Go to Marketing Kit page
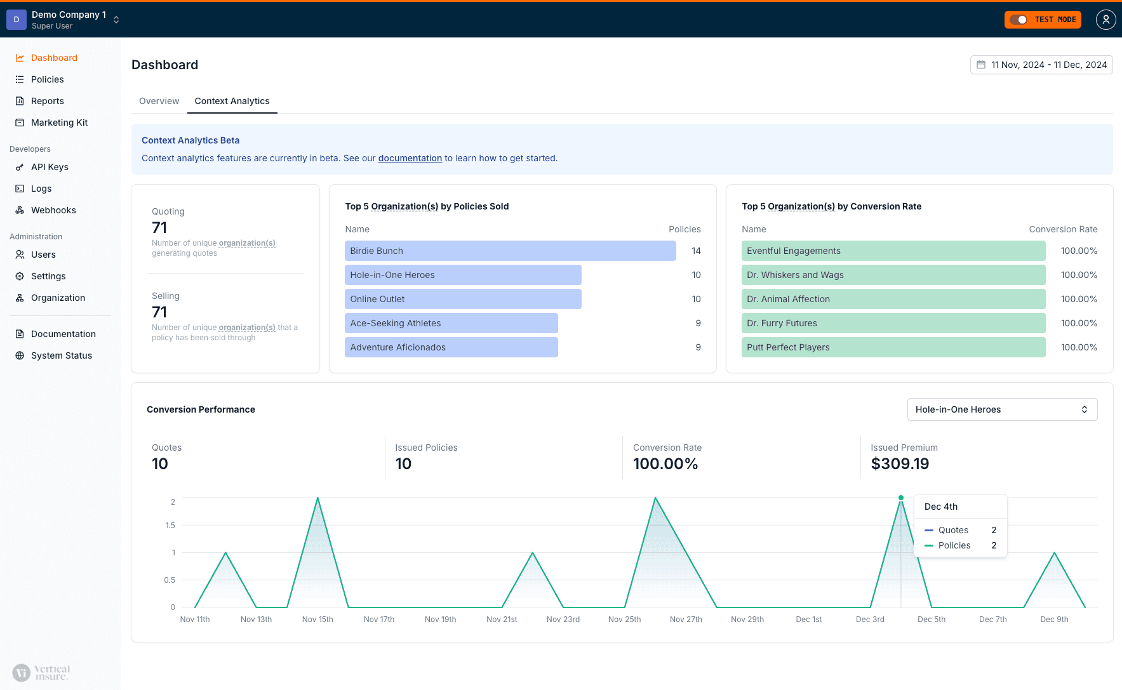The width and height of the screenshot is (1122, 690). 59,123
